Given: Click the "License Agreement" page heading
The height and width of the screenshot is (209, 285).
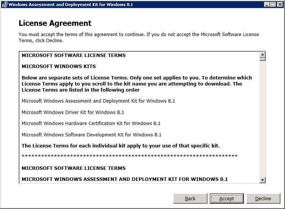Looking at the screenshot, I should tap(55, 24).
